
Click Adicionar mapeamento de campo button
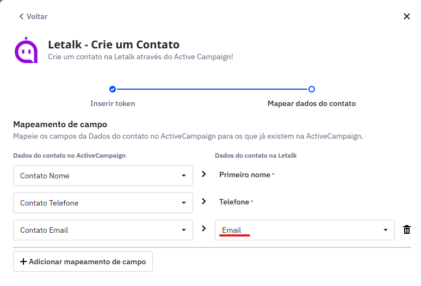(83, 262)
